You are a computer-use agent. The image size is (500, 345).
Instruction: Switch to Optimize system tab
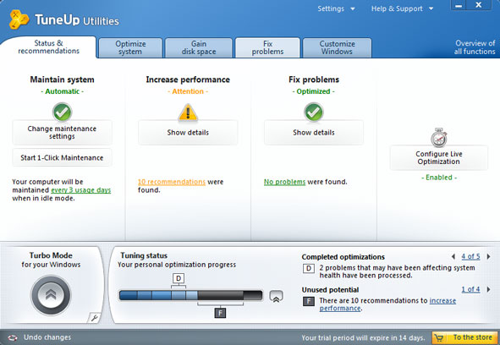click(130, 48)
